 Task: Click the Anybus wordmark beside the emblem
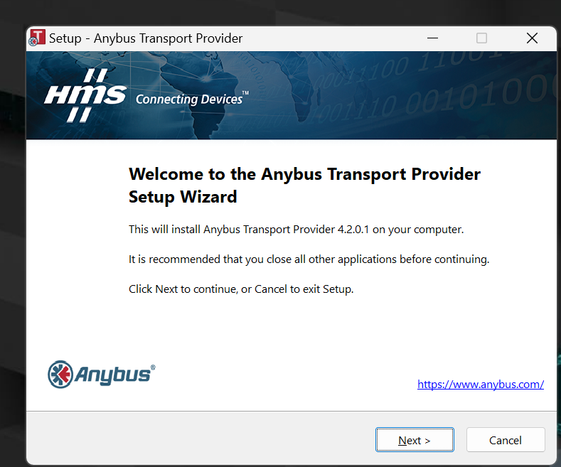[113, 375]
